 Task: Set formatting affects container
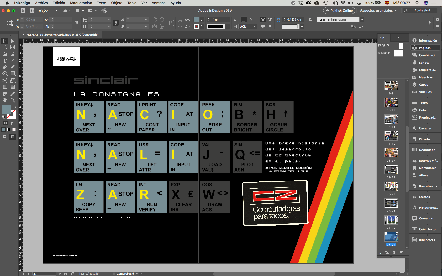tap(6, 123)
